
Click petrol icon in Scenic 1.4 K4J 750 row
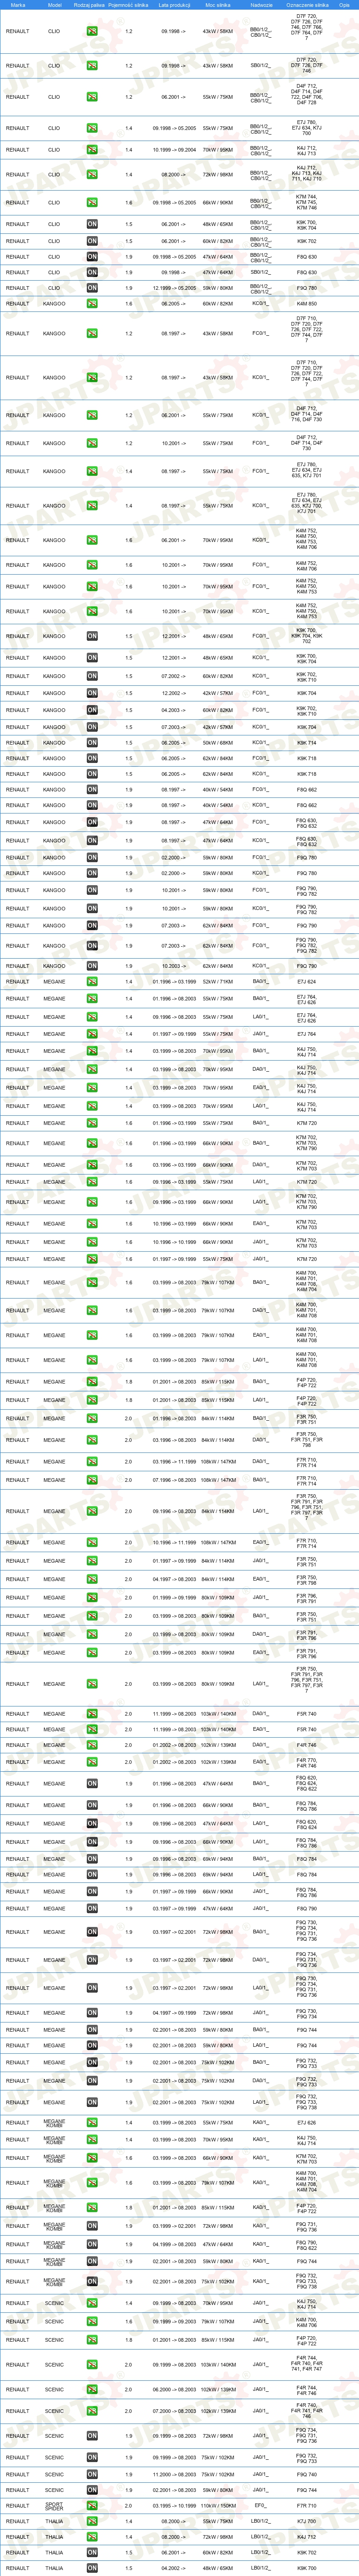(92, 2304)
